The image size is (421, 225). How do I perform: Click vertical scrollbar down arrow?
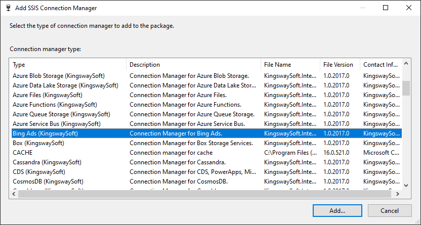click(406, 186)
